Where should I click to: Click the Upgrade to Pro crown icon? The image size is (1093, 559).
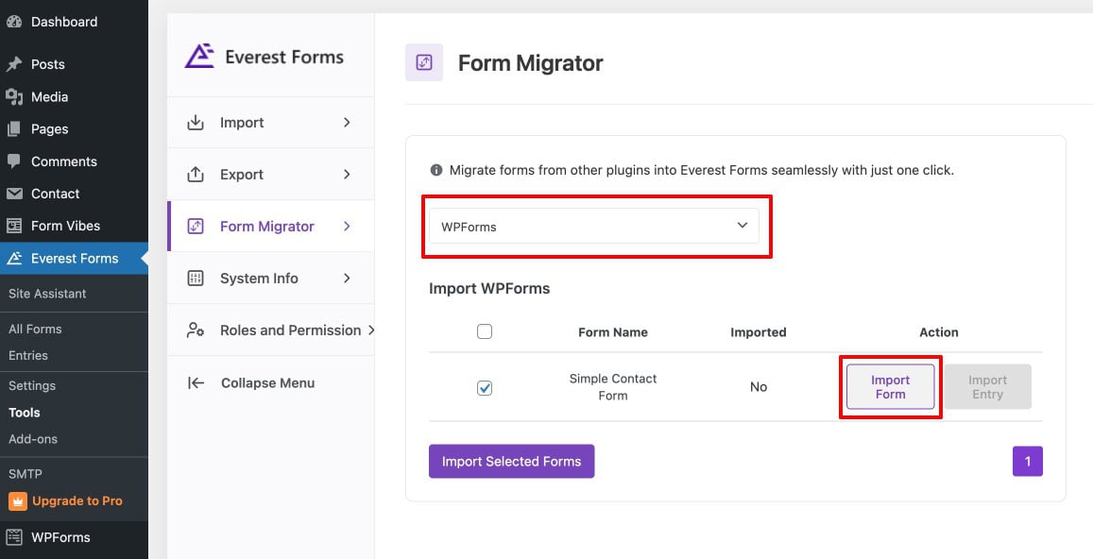click(17, 501)
